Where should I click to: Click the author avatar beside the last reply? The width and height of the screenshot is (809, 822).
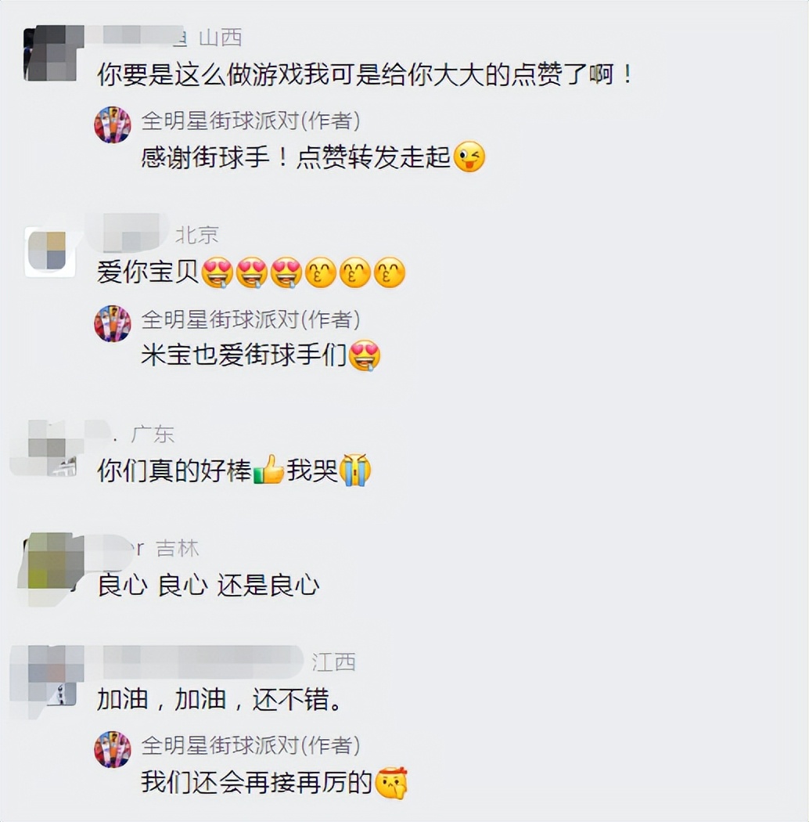112,749
